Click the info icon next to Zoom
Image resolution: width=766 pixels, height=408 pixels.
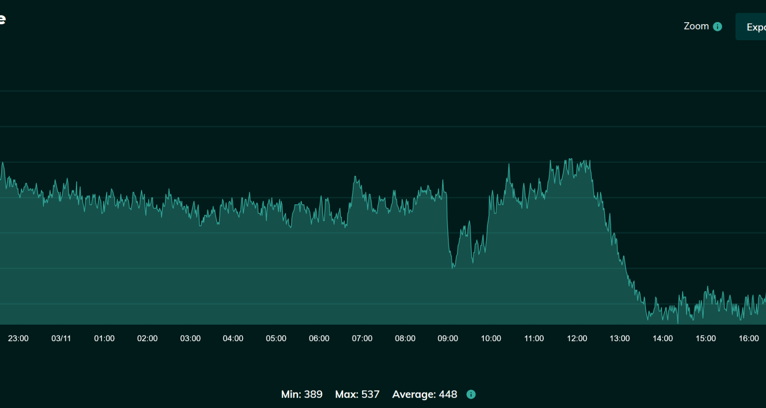(x=717, y=27)
